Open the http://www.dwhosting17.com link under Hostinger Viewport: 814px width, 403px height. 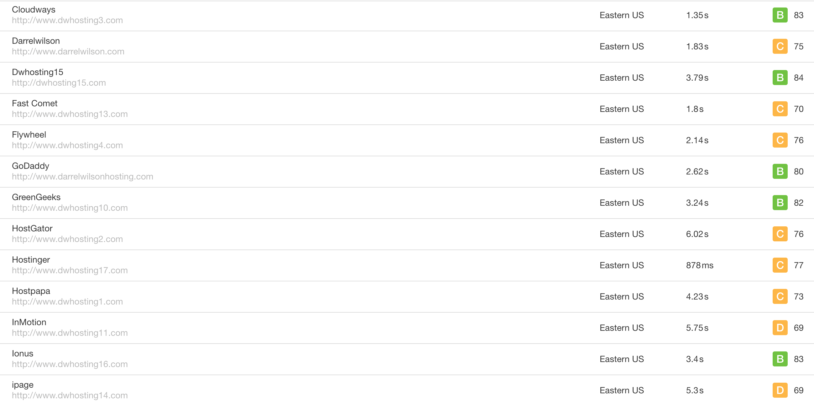(70, 270)
